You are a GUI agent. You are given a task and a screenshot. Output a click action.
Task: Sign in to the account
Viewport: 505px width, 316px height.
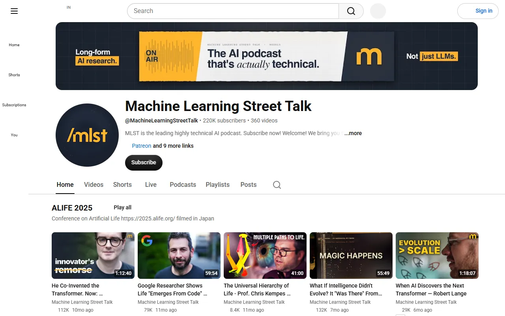click(478, 11)
